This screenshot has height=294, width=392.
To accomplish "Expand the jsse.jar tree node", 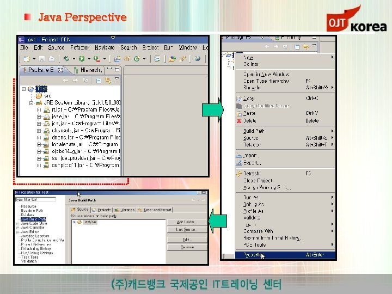I will [39, 117].
